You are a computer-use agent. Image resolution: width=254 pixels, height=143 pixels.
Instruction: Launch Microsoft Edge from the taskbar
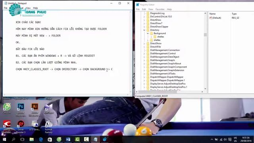40,139
